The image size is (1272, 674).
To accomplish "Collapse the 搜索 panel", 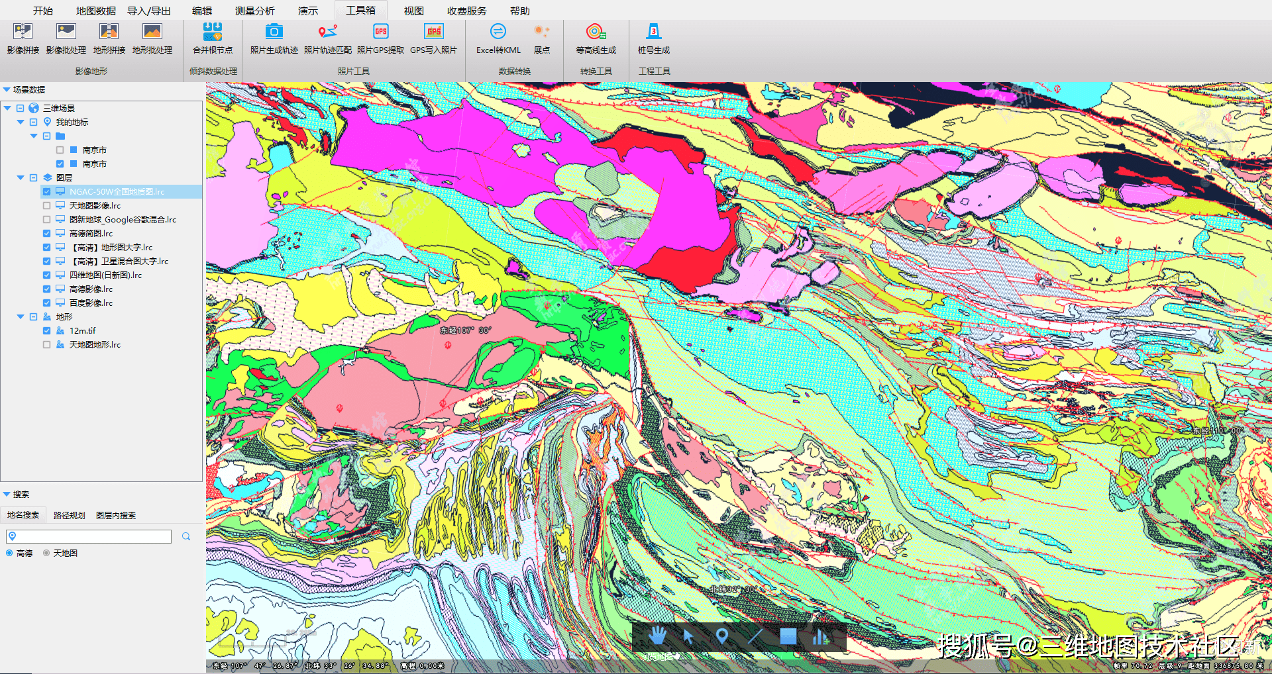I will (x=7, y=494).
